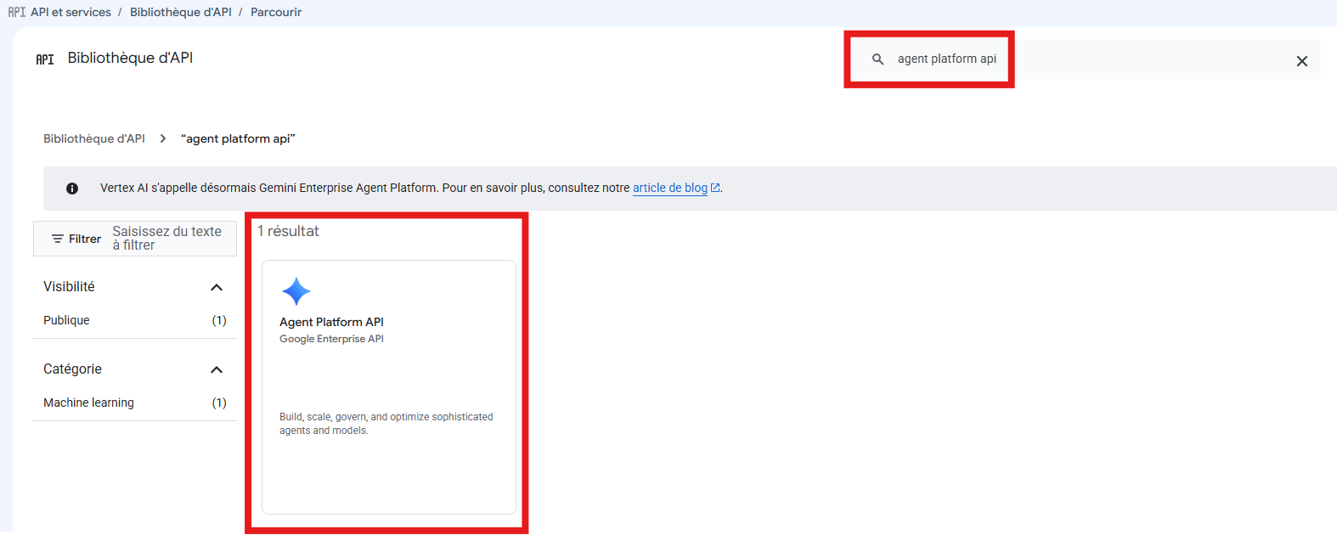Go to Bibliothèque d'API in top breadcrumb
1337x535 pixels.
pos(180,12)
